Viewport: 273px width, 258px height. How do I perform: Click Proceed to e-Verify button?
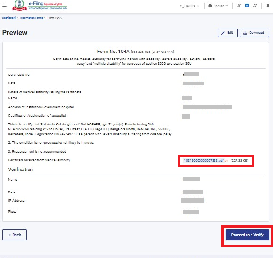(x=247, y=235)
